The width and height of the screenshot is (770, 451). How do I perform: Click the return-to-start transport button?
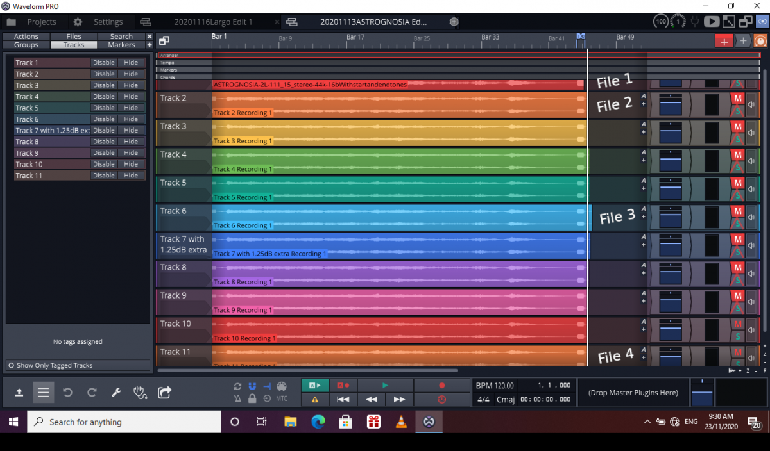(x=343, y=399)
